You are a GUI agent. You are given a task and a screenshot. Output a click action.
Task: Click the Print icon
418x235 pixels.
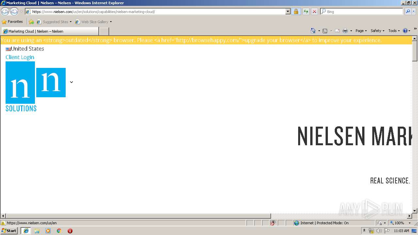tap(345, 31)
